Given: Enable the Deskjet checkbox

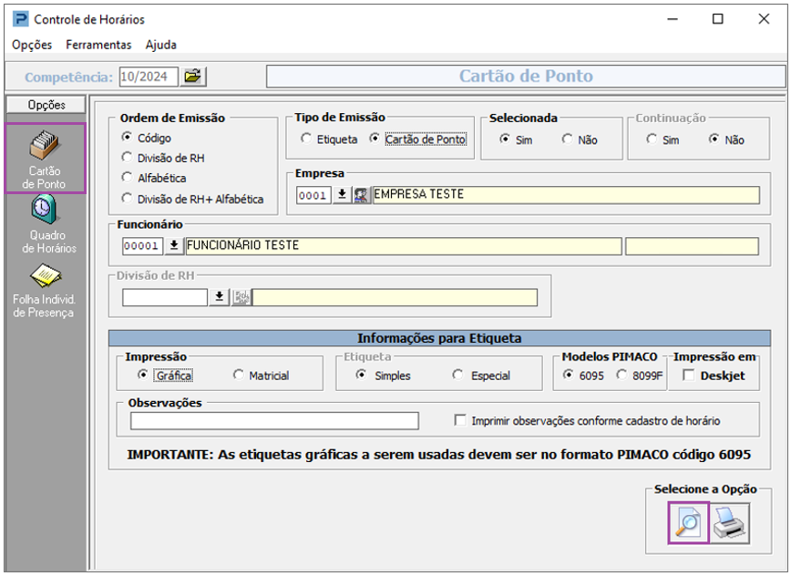Looking at the screenshot, I should pyautogui.click(x=689, y=375).
